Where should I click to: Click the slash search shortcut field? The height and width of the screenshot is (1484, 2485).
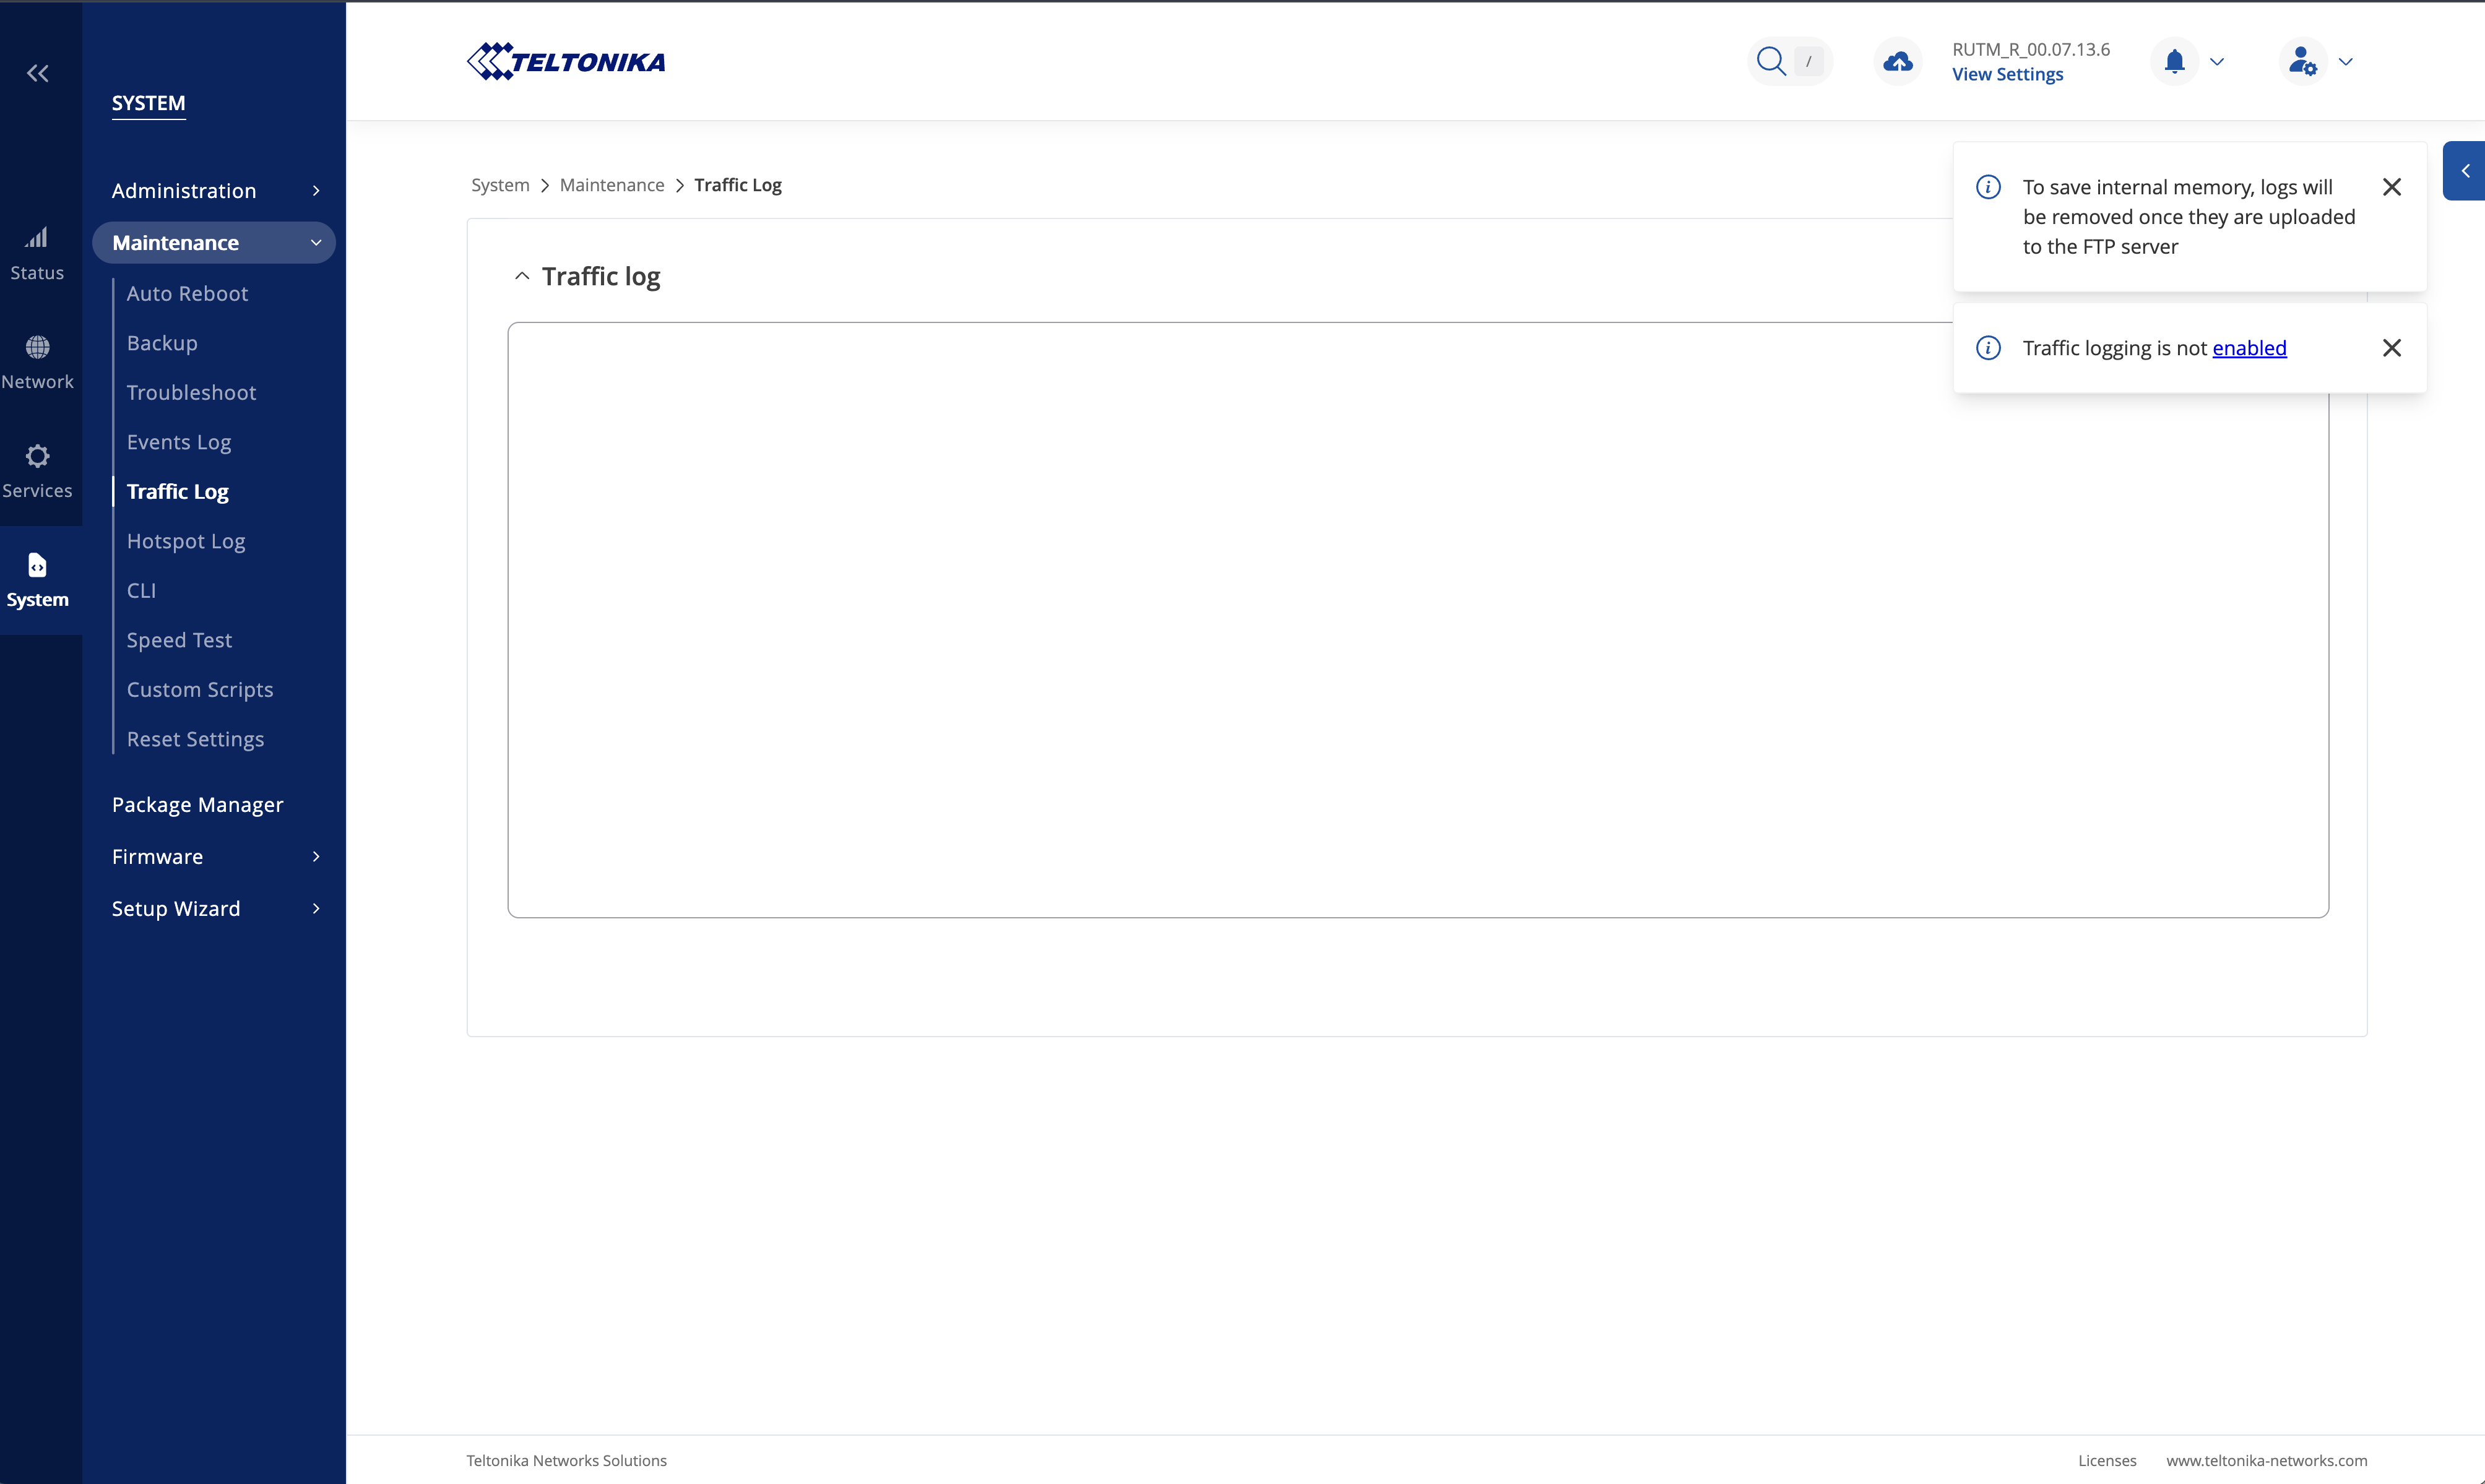click(1808, 61)
